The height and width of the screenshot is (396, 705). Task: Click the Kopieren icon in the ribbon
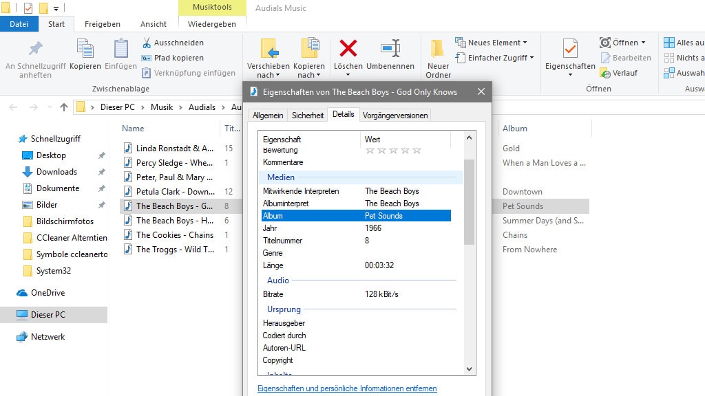[x=85, y=49]
